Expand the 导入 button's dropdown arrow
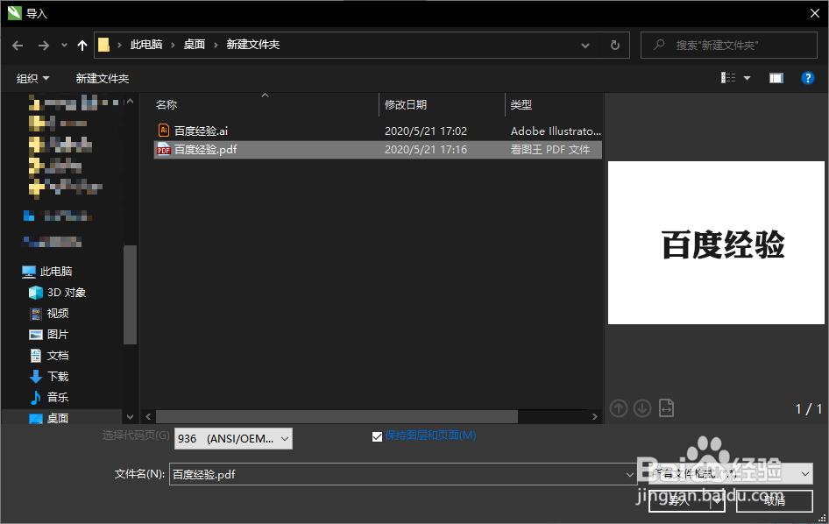The height and width of the screenshot is (524, 829). pyautogui.click(x=716, y=502)
